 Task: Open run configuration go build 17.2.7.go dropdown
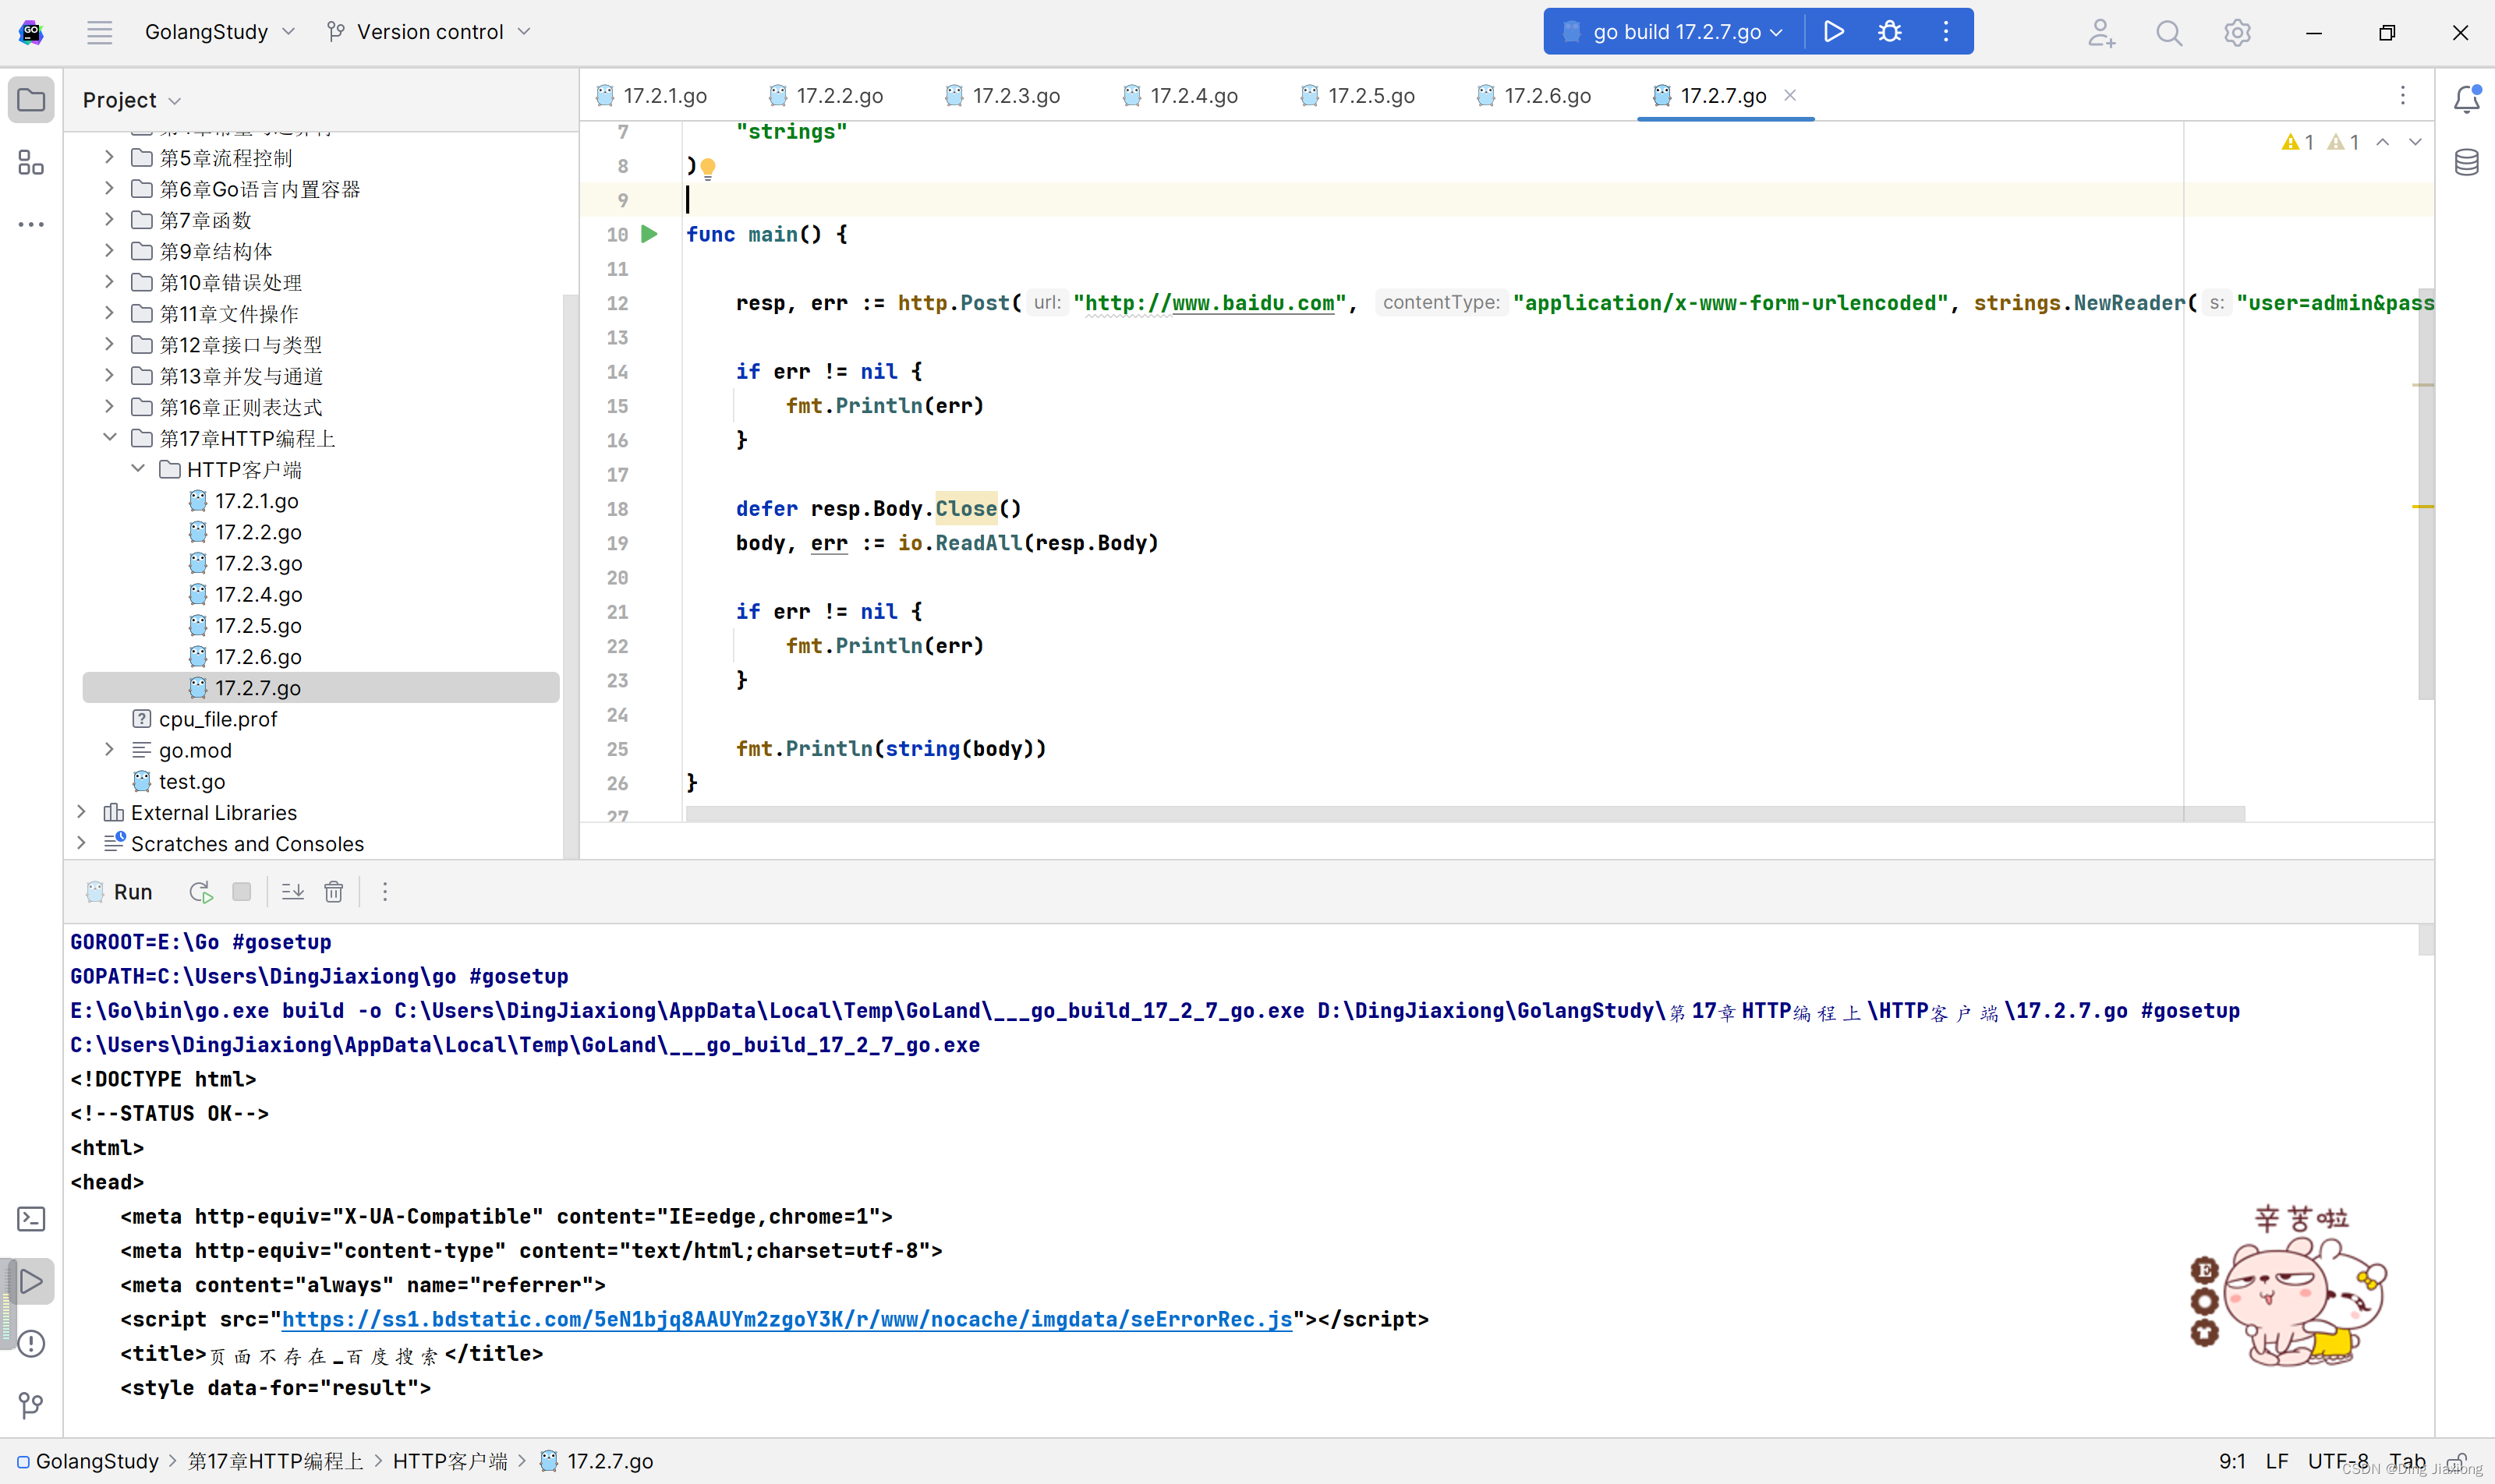click(x=1674, y=32)
